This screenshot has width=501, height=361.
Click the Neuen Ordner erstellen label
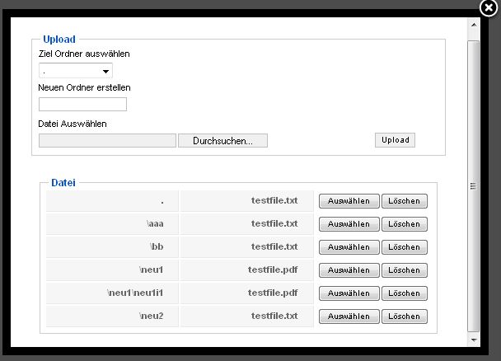(x=84, y=87)
